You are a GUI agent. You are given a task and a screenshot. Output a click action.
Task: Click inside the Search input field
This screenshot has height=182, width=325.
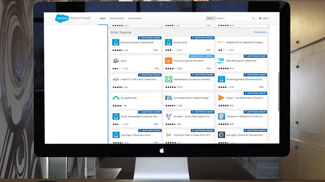click(233, 19)
